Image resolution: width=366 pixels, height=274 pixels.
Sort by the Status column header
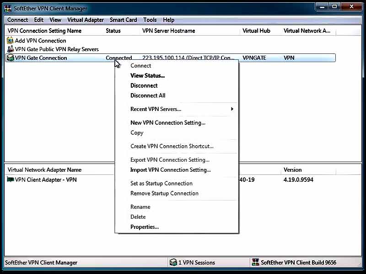click(113, 31)
